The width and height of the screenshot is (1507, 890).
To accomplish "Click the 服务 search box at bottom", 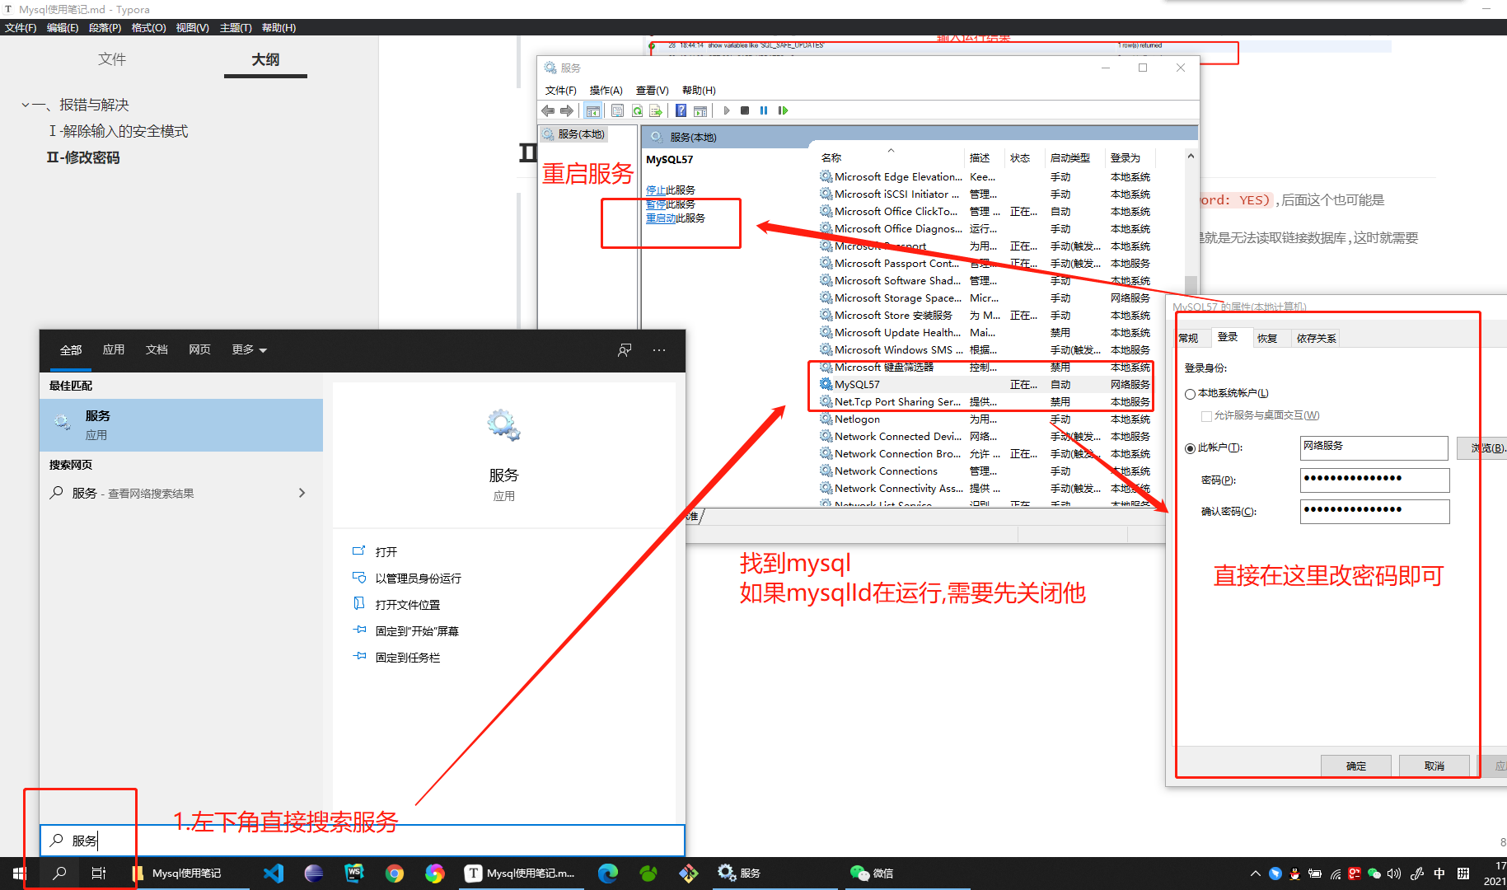I will tap(363, 841).
